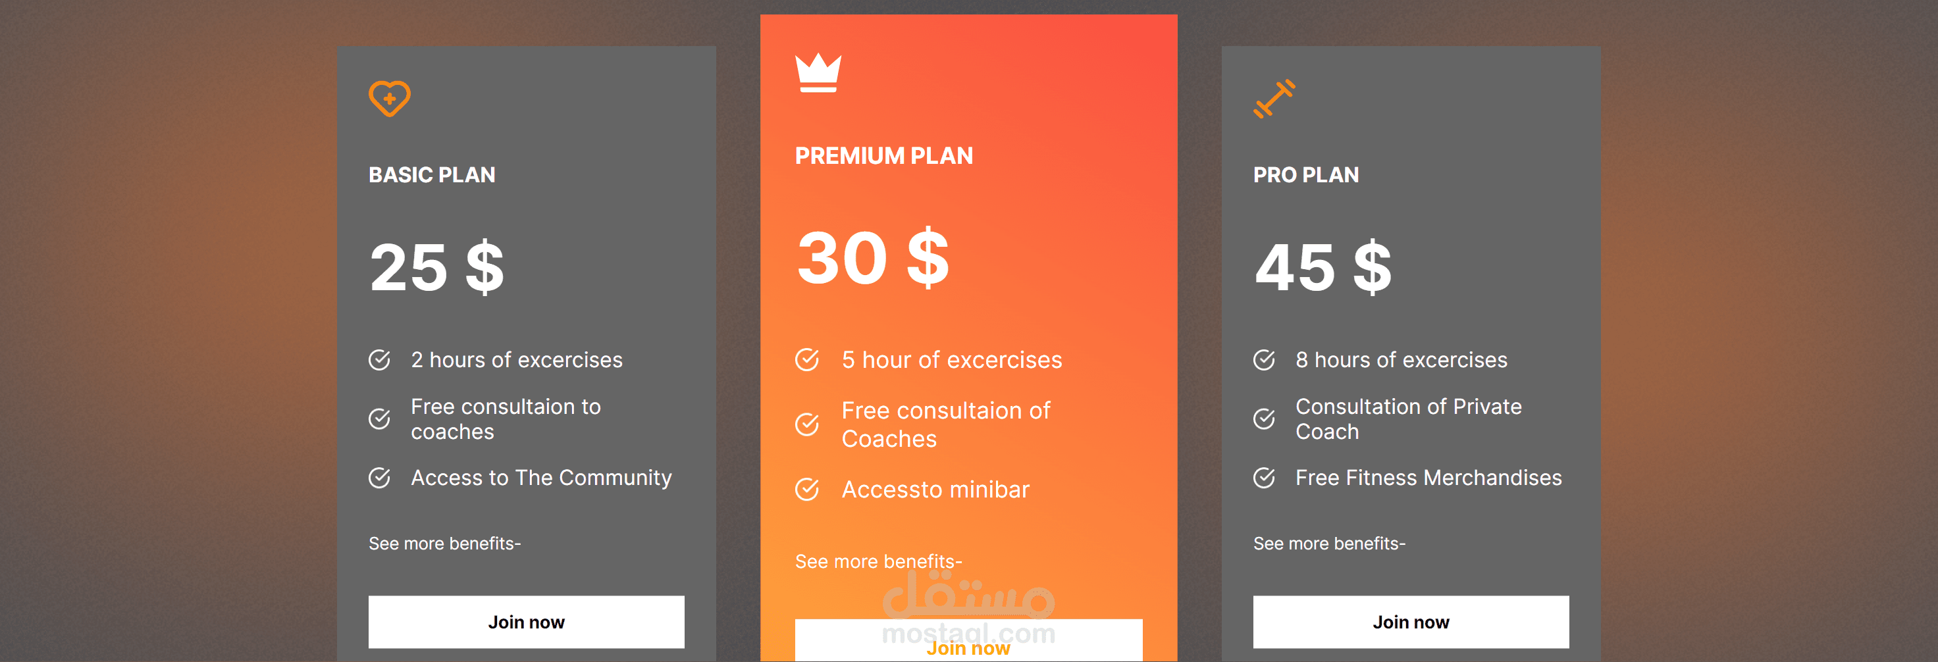Click checkmark icon beside 5 hour of excercises
Screen dimensions: 1938x662
(806, 359)
